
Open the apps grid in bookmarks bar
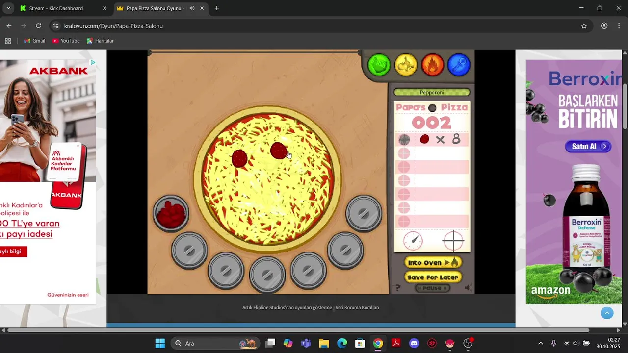tap(8, 41)
